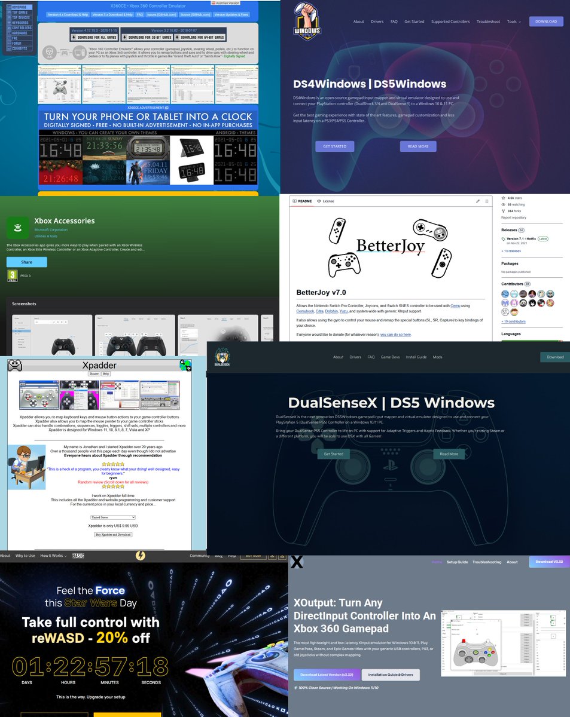Image resolution: width=570 pixels, height=717 pixels.
Task: Open Issues (GitHub.com) link
Action: point(161,14)
